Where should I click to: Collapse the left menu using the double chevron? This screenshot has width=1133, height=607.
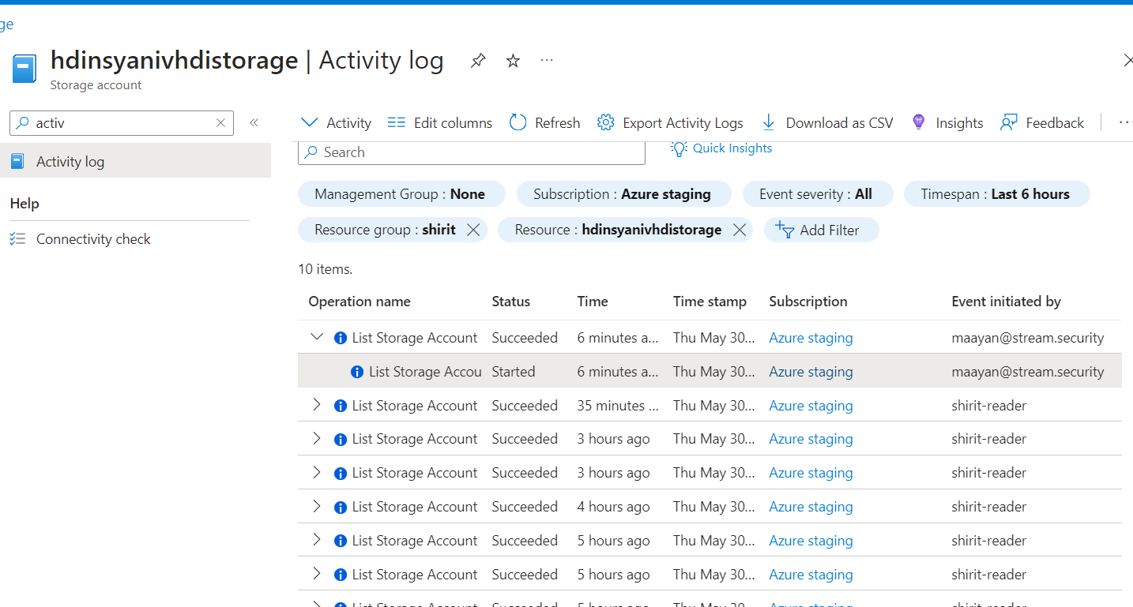pyautogui.click(x=254, y=122)
